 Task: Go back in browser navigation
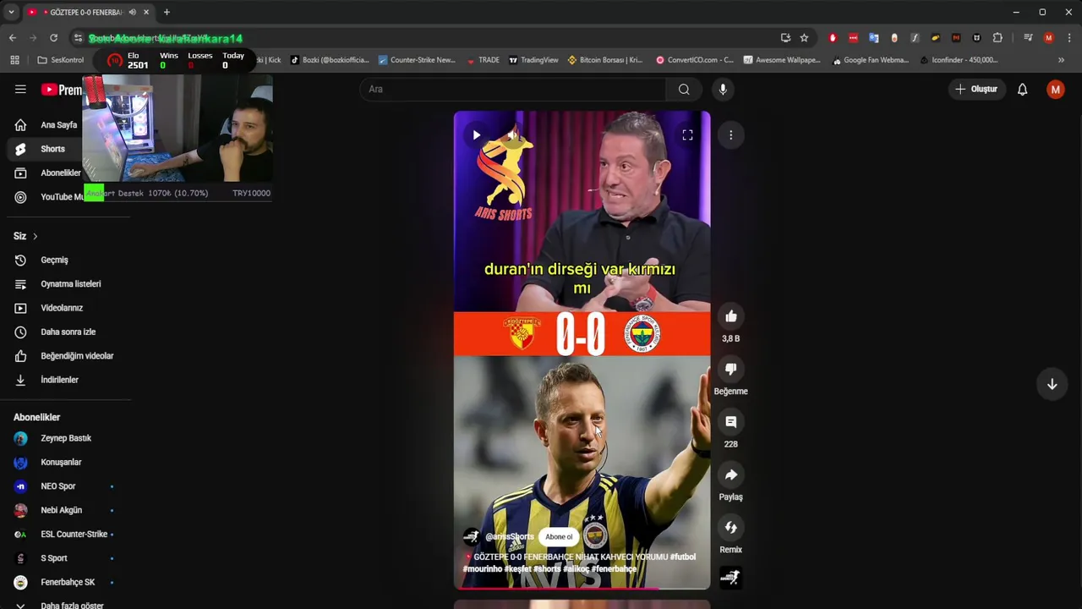click(x=12, y=38)
